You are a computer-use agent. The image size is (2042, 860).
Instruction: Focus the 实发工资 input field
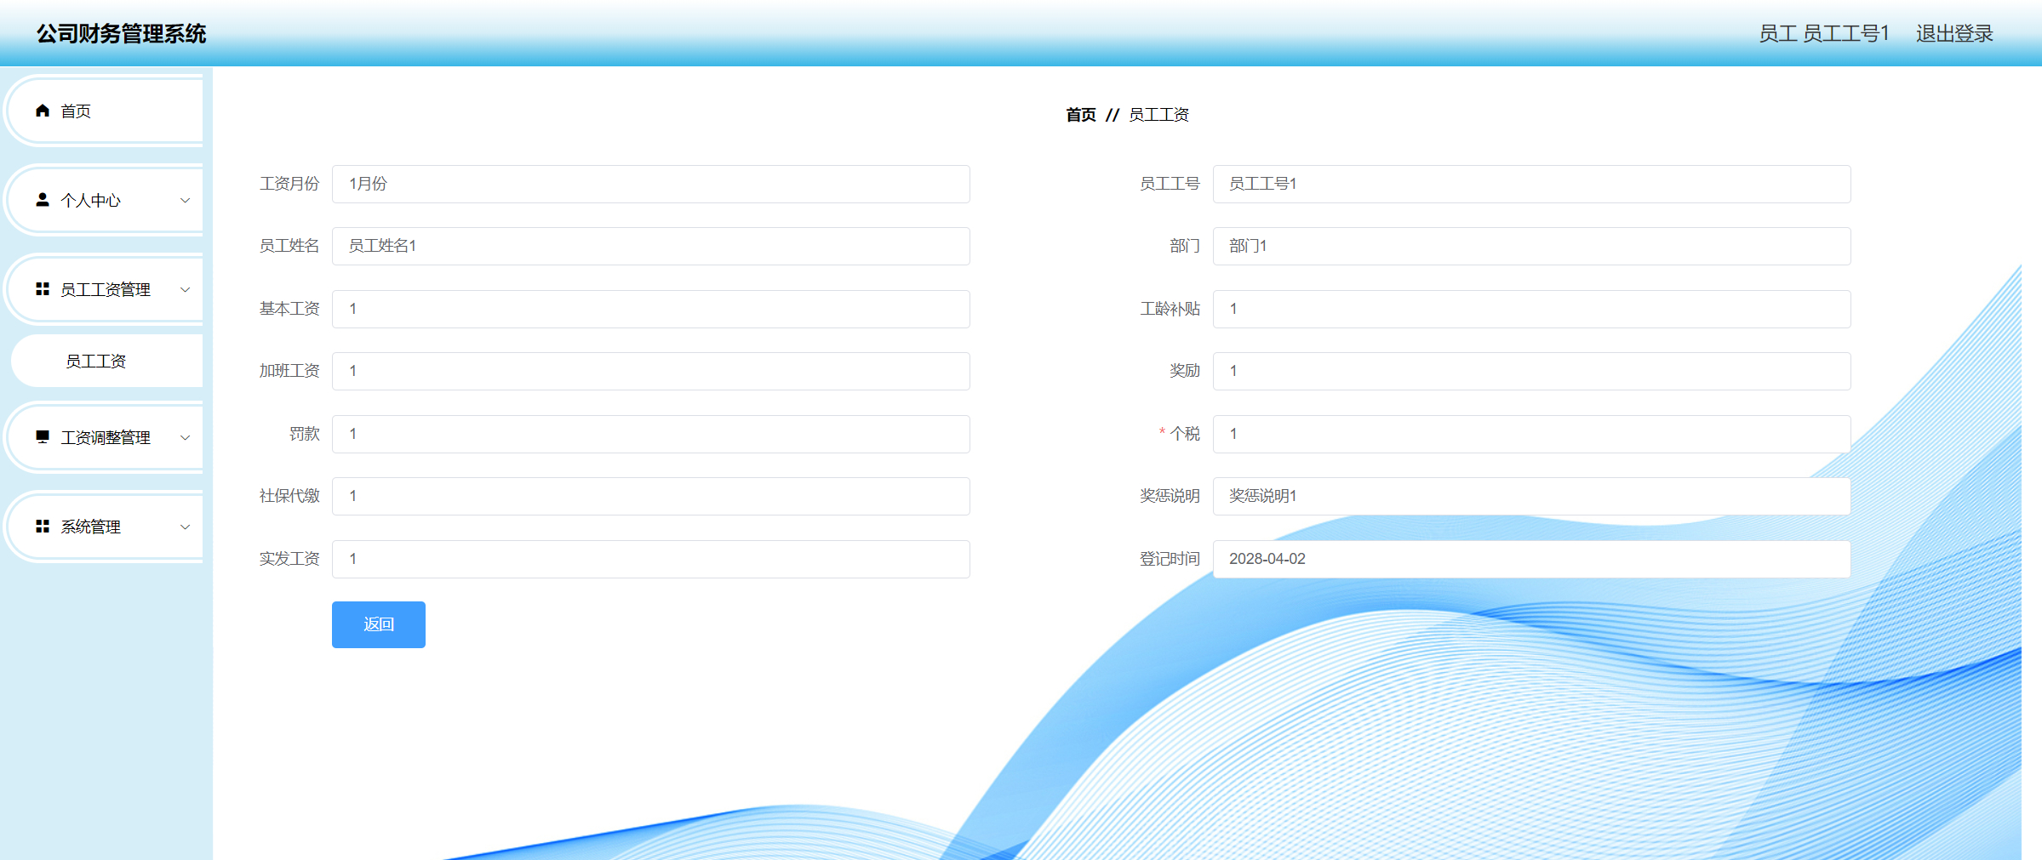(651, 559)
